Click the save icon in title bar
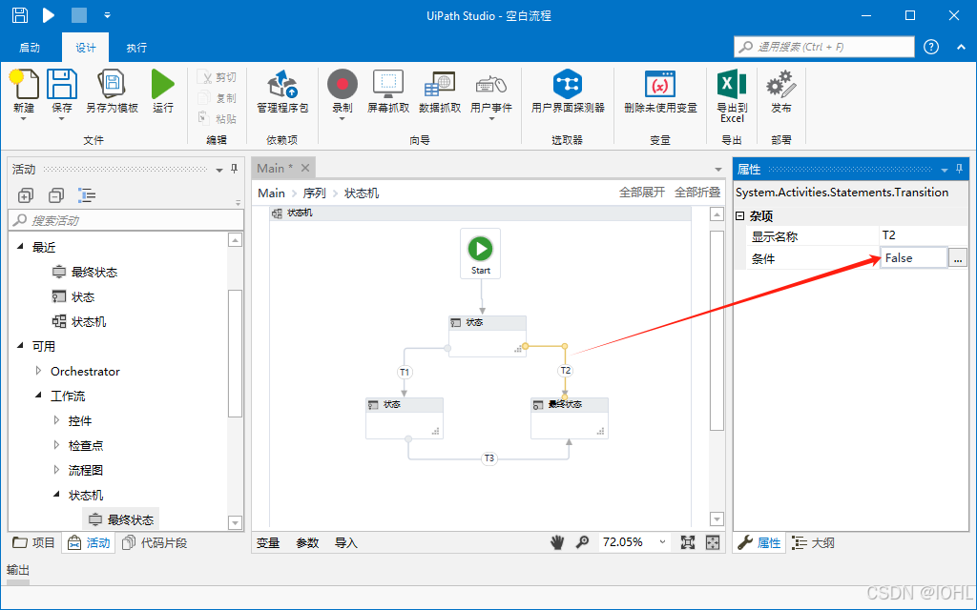This screenshot has height=610, width=977. pos(20,15)
